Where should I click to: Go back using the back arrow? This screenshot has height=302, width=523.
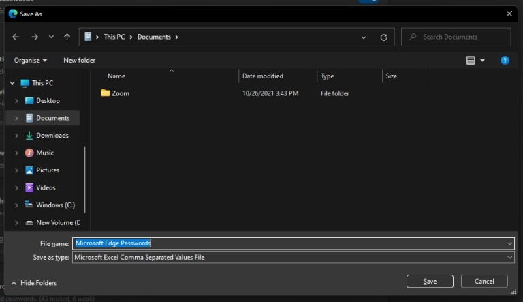[x=16, y=37]
